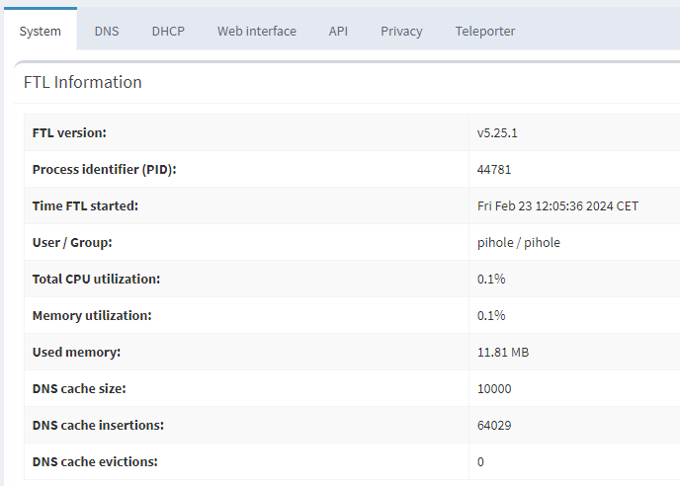Open the DHCP tab
680x486 pixels.
[x=168, y=31]
